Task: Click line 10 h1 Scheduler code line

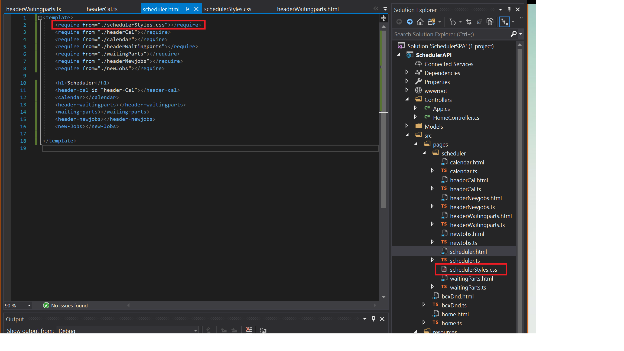Action: (x=82, y=83)
